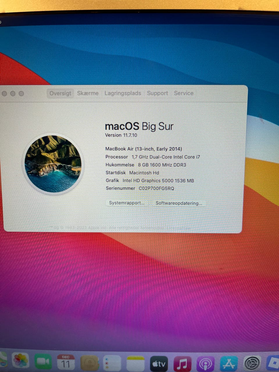
Task: Click the Serienummer label
Action: pos(120,188)
